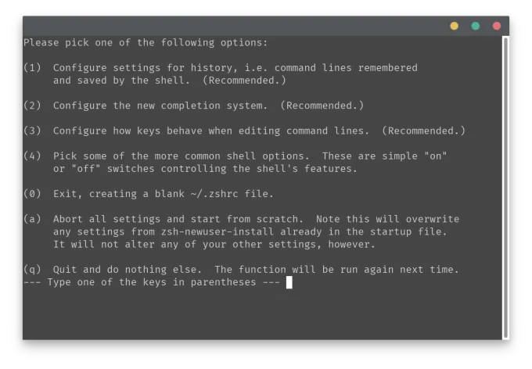Screen dimensions: 532x369
Task: Select option (2) Configure the new completion system
Action: coord(194,106)
